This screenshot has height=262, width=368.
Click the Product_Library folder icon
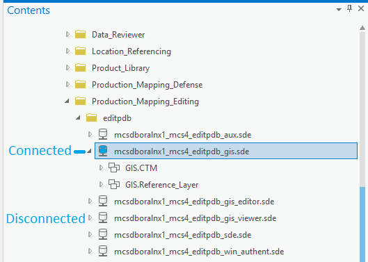coord(81,67)
